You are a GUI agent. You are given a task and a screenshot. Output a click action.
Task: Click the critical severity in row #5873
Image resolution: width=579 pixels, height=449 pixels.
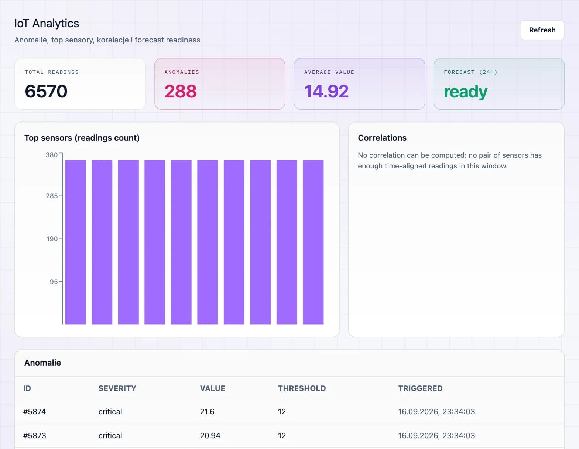click(x=110, y=436)
